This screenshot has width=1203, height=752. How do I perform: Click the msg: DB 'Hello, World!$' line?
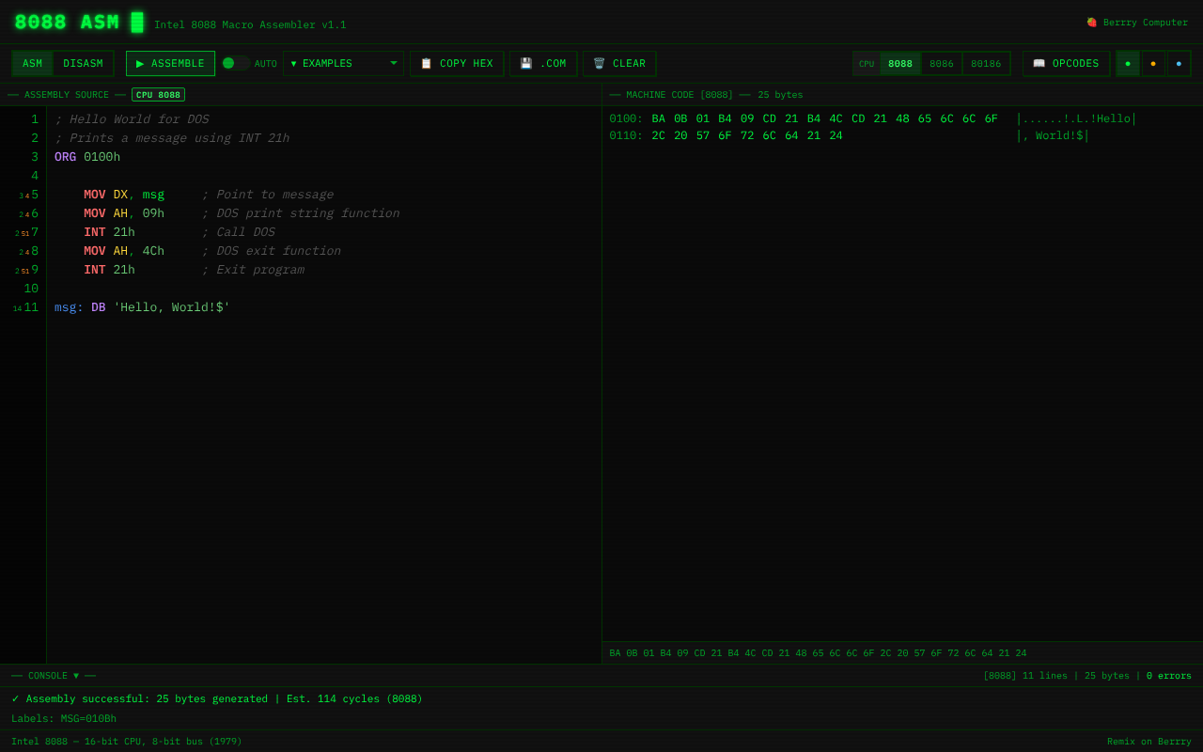click(x=142, y=307)
